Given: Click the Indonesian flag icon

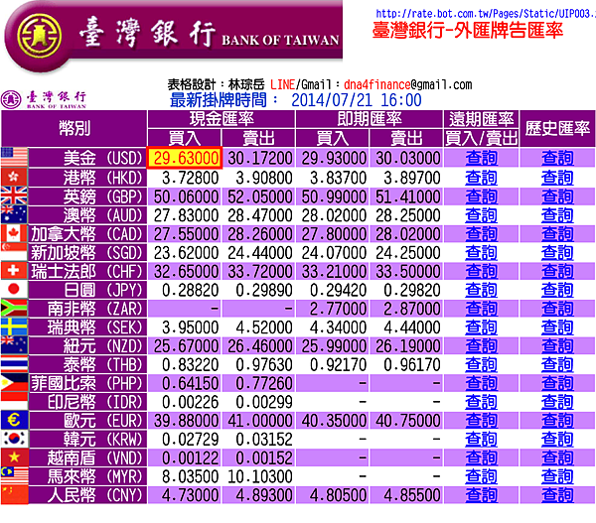Looking at the screenshot, I should coord(14,402).
